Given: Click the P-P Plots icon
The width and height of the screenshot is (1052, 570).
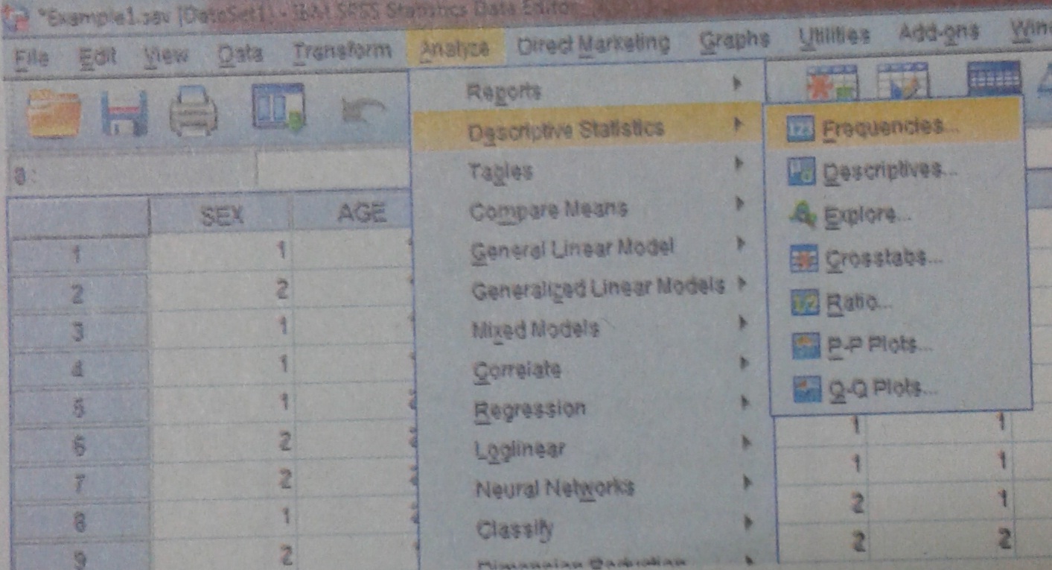Looking at the screenshot, I should 807,346.
